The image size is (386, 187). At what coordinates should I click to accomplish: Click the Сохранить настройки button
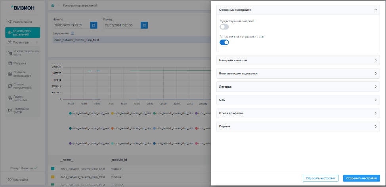point(361,178)
